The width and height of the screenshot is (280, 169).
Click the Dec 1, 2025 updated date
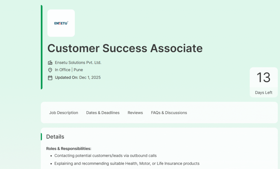click(x=90, y=77)
